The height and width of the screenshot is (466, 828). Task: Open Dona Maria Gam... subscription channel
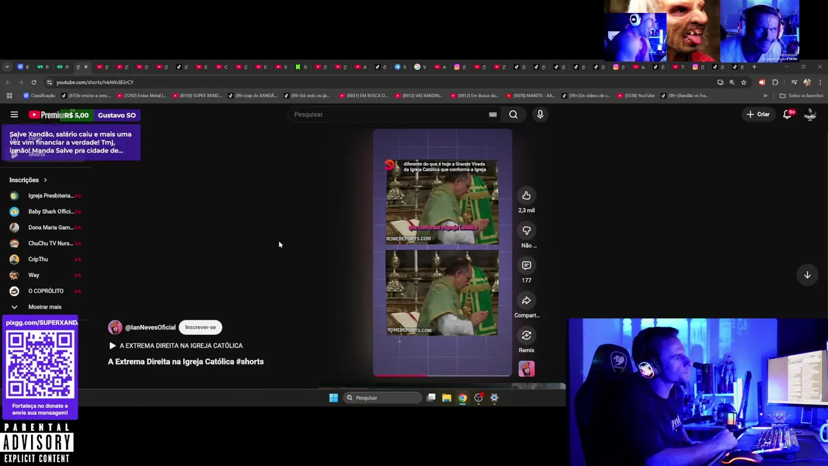point(45,227)
